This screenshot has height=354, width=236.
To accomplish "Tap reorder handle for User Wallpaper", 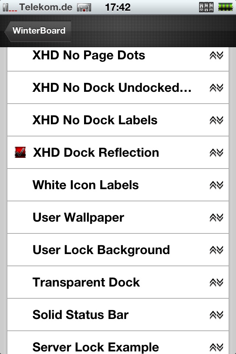I will pos(216,218).
